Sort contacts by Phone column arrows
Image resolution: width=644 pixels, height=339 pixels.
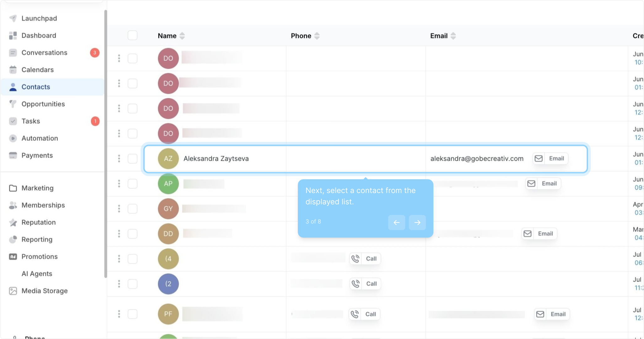pyautogui.click(x=317, y=36)
